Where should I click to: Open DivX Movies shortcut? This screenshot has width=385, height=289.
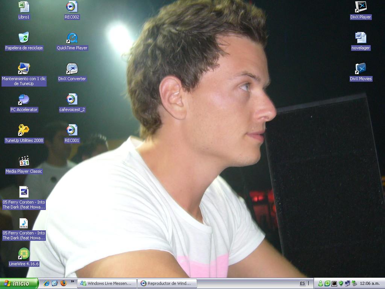[361, 68]
